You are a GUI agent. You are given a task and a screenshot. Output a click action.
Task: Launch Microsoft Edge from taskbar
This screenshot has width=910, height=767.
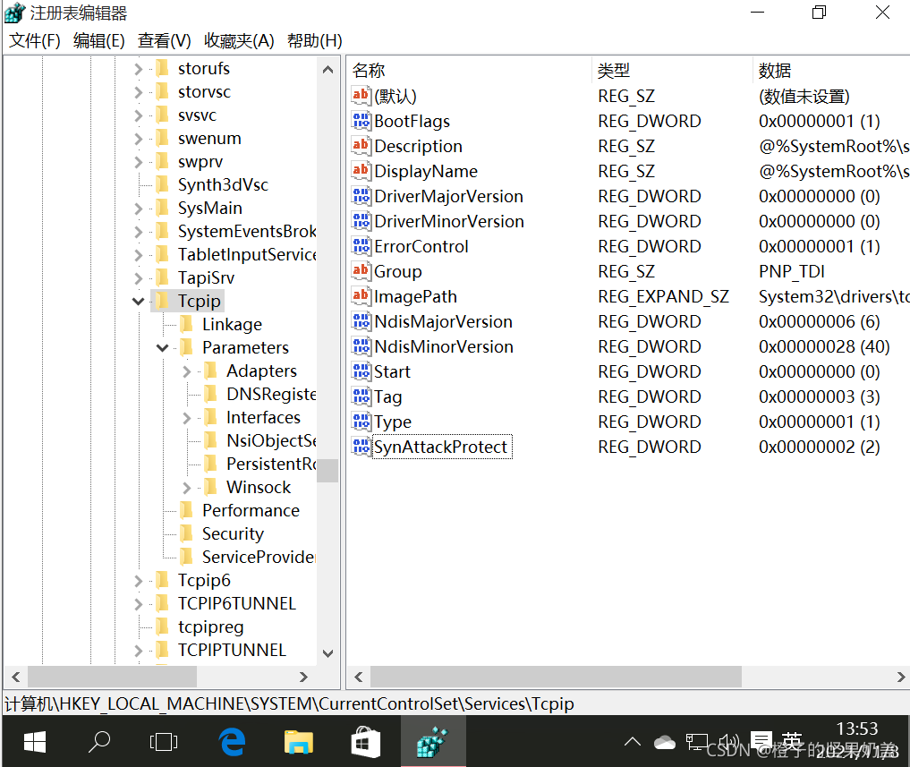[232, 741]
